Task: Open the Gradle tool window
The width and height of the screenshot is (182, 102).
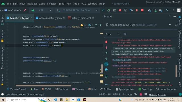Action: tap(180, 20)
